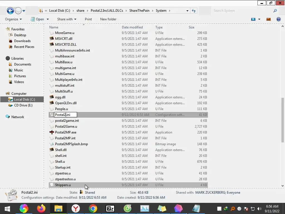Create a New folder
Viewport: 285px width, 214px height.
(x=108, y=19)
